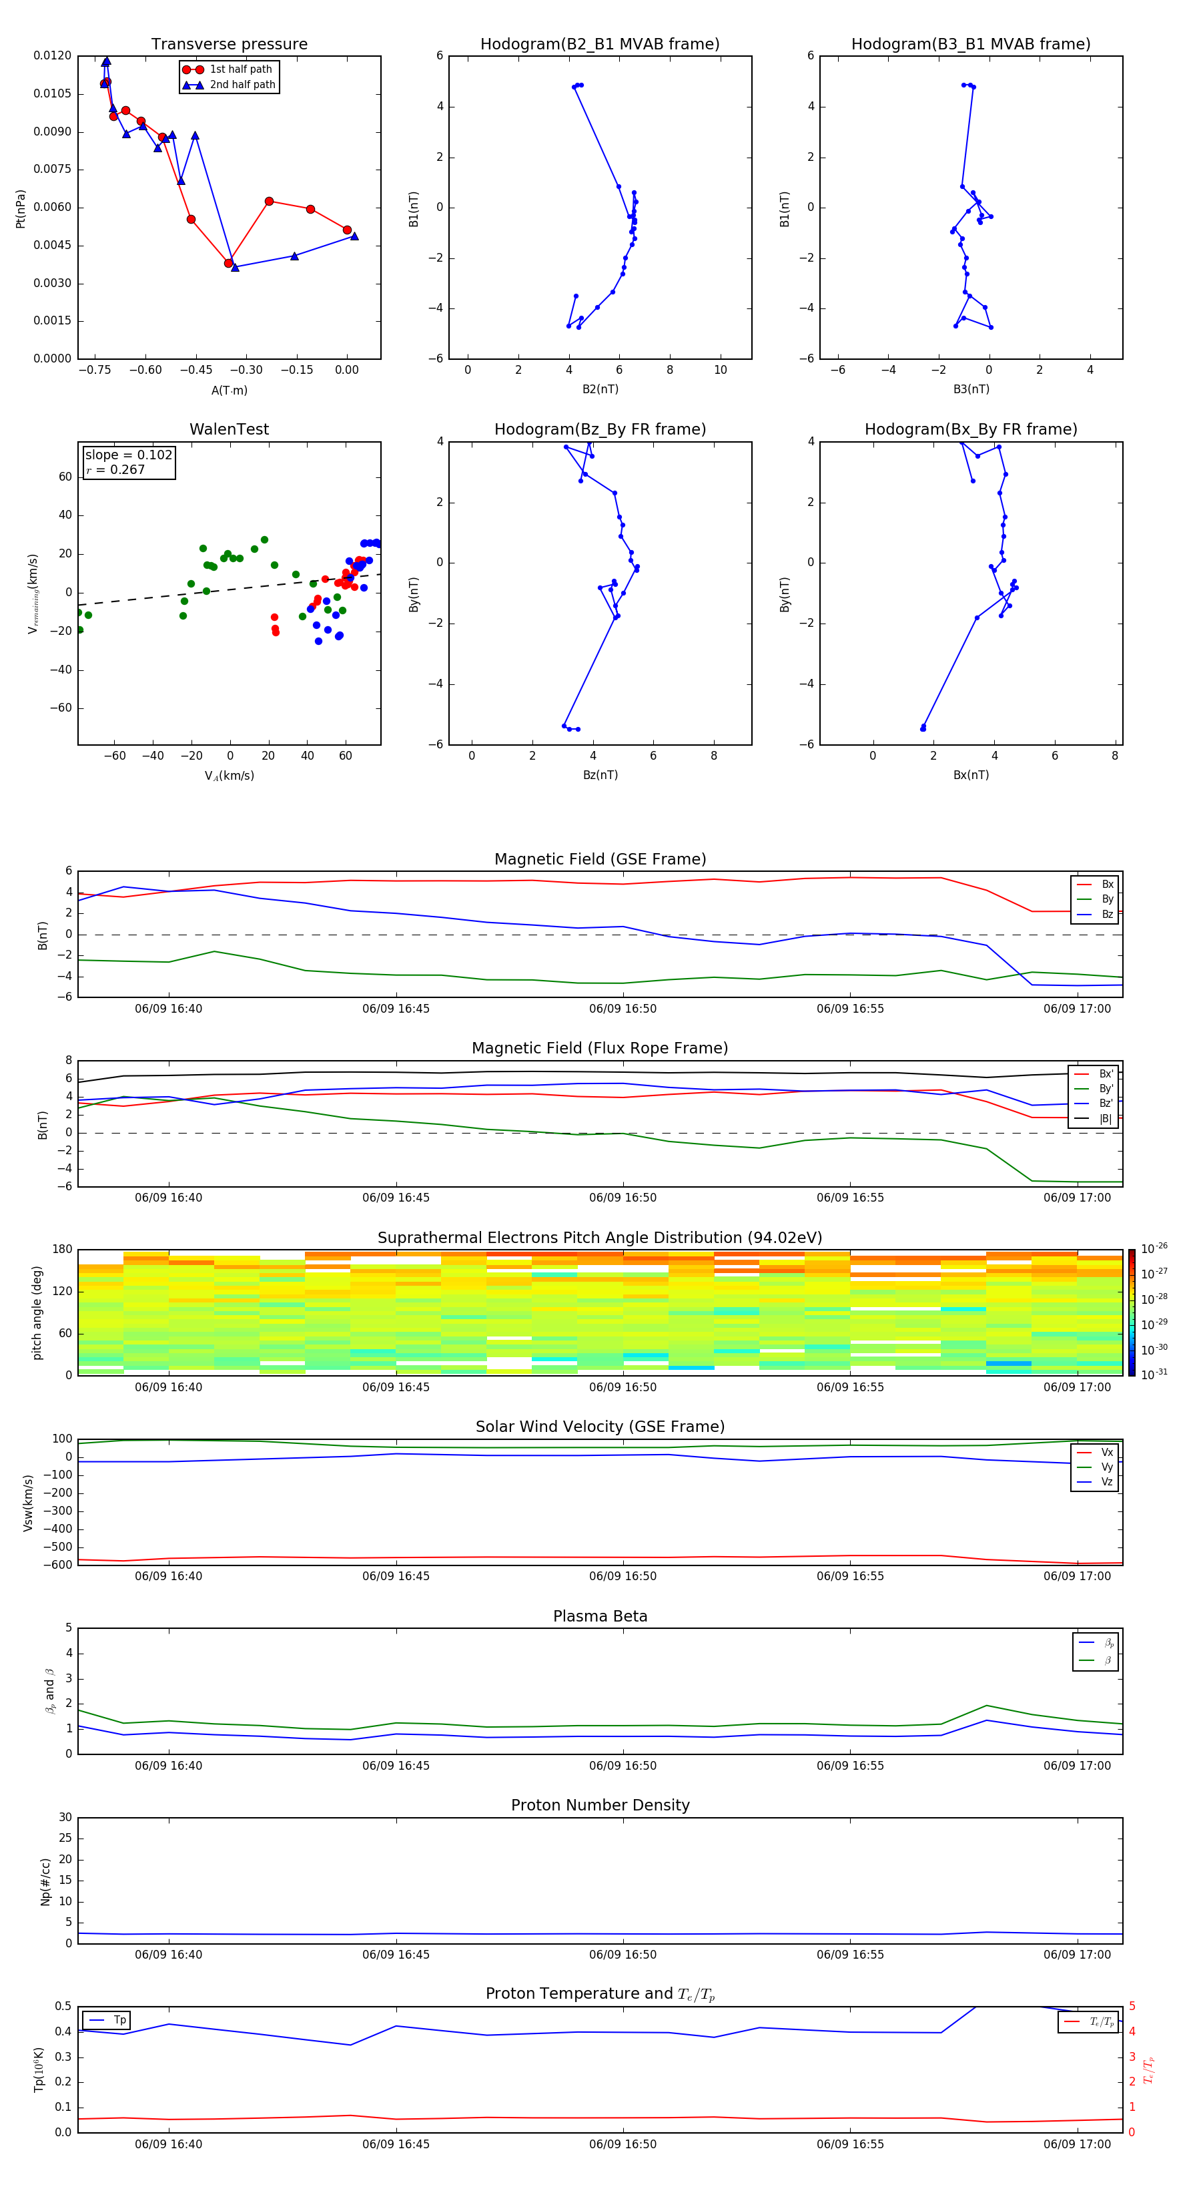The image size is (1201, 2203).
Task: Click the 'B2(nT)' x-axis label
Action: pyautogui.click(x=600, y=389)
